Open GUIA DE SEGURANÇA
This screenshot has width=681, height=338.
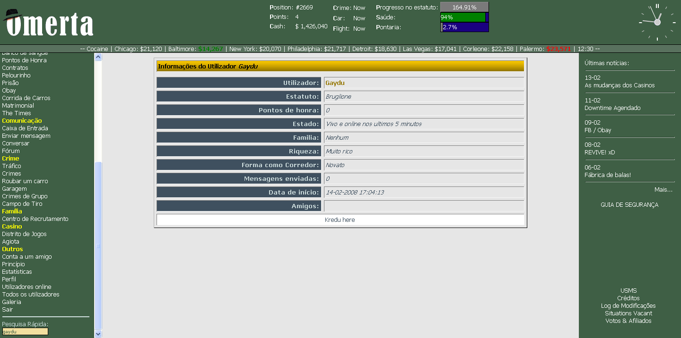pos(629,205)
